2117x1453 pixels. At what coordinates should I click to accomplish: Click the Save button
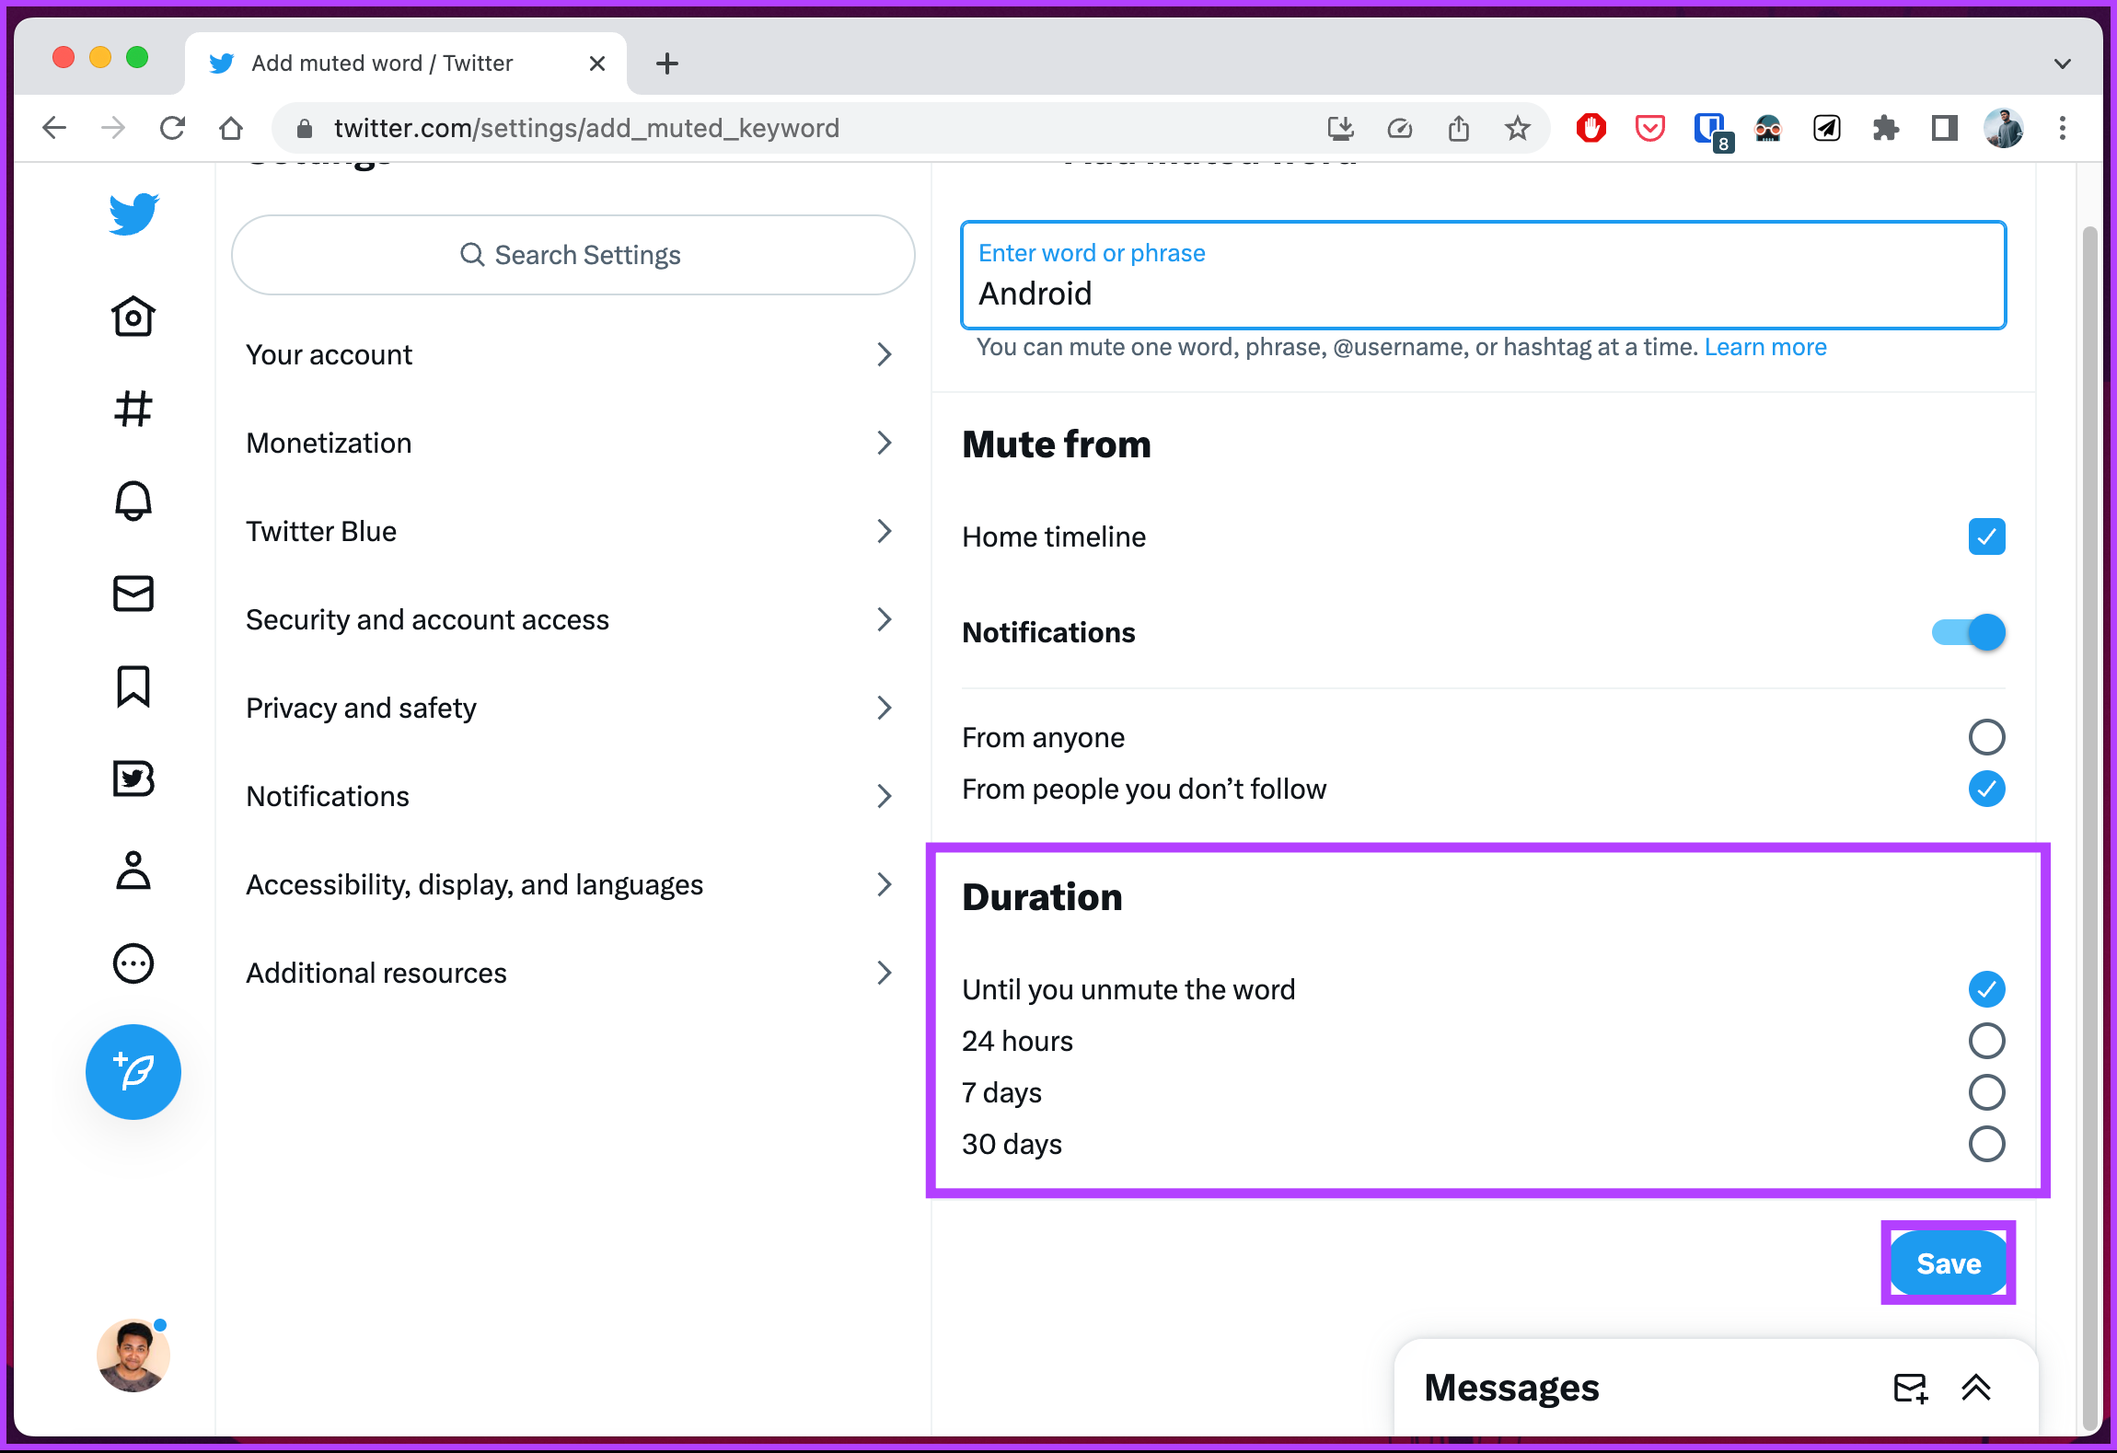[x=1949, y=1263]
